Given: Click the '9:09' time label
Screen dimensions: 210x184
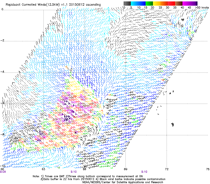Looking at the screenshot, I should point(3,172).
